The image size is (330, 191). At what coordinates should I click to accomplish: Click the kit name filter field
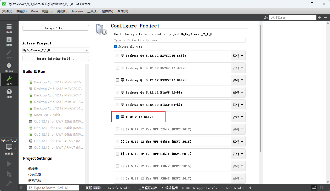coord(179,40)
